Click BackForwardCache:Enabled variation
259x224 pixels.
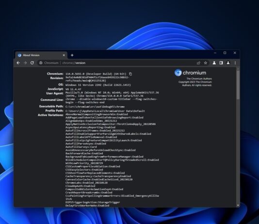84,153
